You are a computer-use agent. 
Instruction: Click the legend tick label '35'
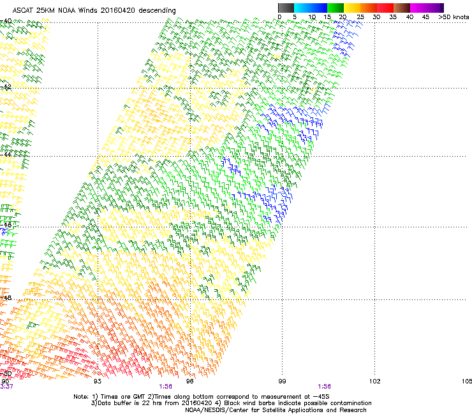pos(393,17)
